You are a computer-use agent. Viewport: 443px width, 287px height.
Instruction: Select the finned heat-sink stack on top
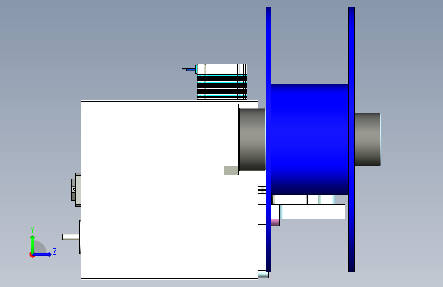(x=222, y=86)
